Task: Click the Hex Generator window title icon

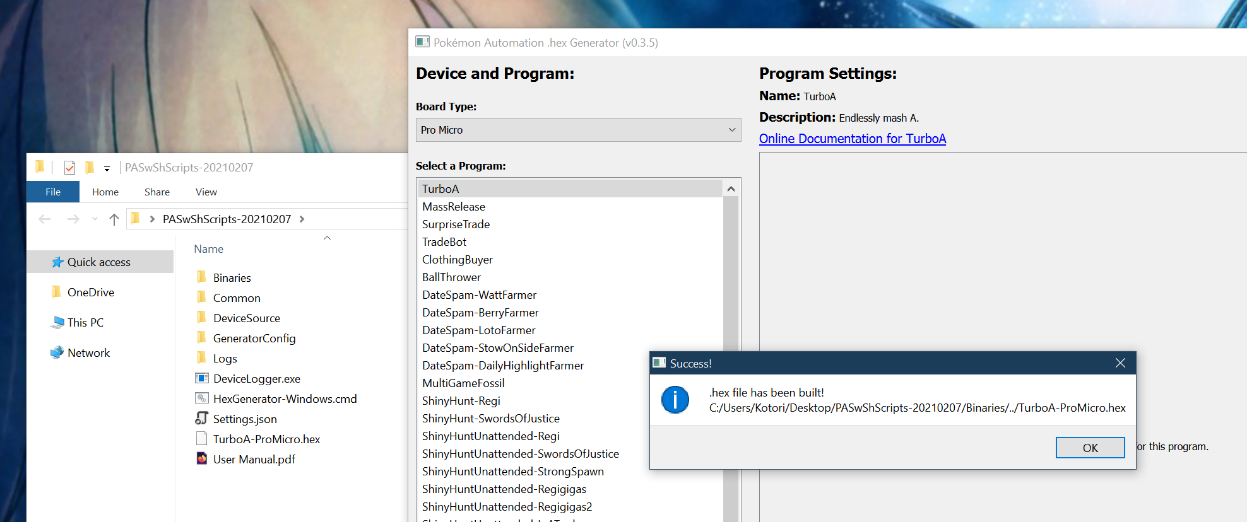Action: click(x=422, y=42)
